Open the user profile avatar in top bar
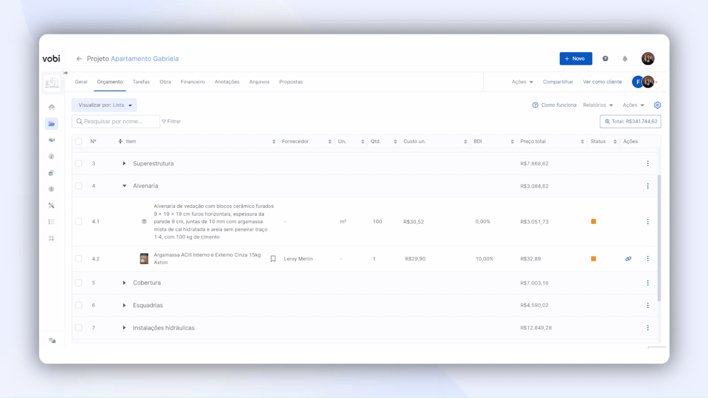708x398 pixels. tap(648, 59)
